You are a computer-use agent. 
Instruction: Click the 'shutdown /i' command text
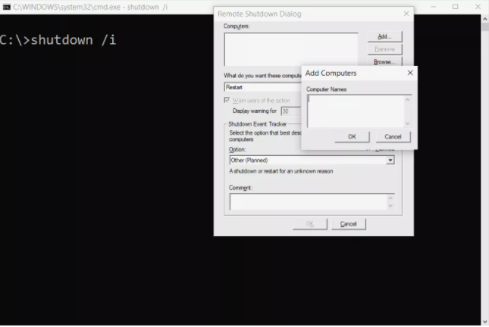point(74,40)
